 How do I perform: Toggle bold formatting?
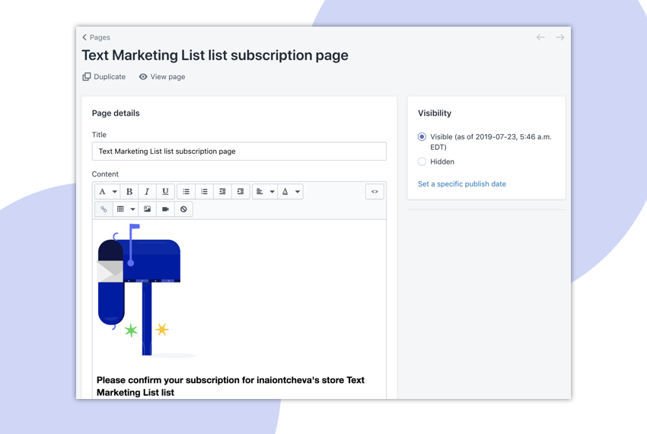tap(129, 192)
